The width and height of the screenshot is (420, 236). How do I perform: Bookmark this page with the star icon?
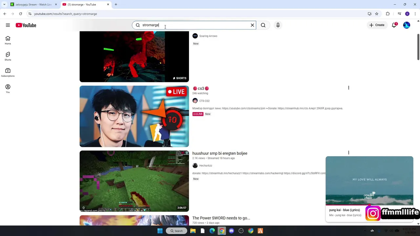377,14
